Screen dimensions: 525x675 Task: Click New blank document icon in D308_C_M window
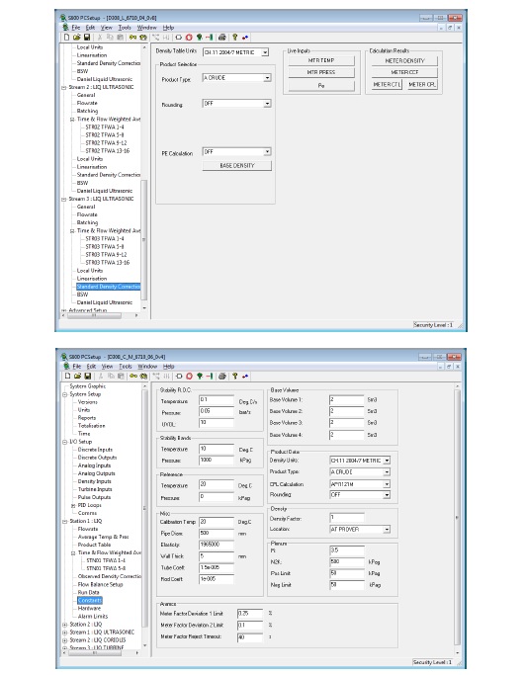coord(67,377)
